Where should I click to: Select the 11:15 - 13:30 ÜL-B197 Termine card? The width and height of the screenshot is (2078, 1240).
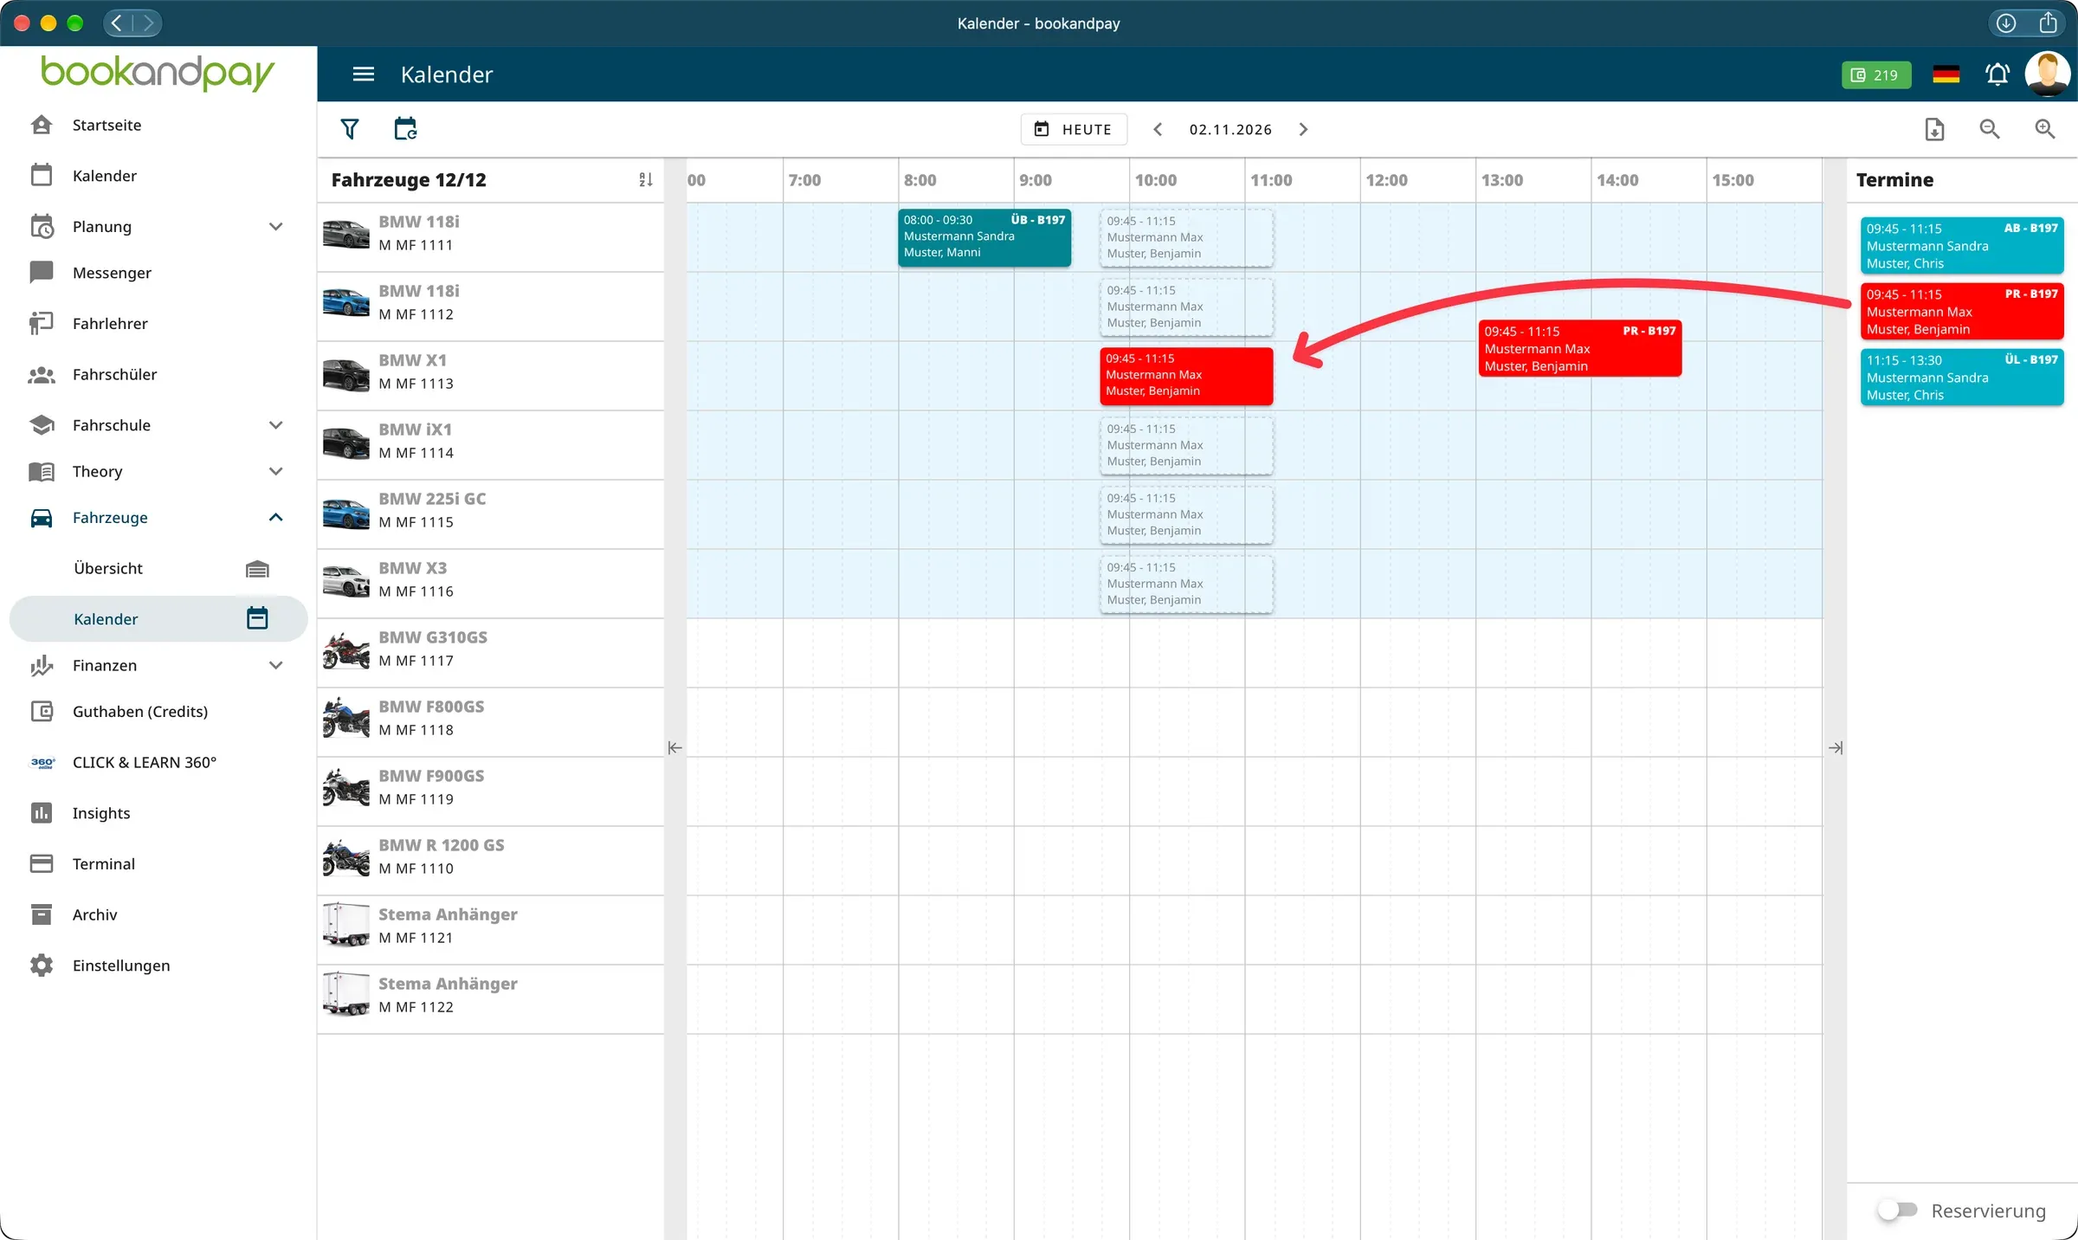tap(1962, 377)
